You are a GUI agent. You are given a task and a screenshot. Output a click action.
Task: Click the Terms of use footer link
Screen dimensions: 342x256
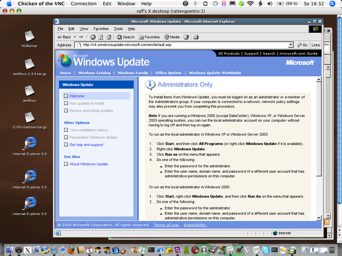pyautogui.click(x=166, y=225)
